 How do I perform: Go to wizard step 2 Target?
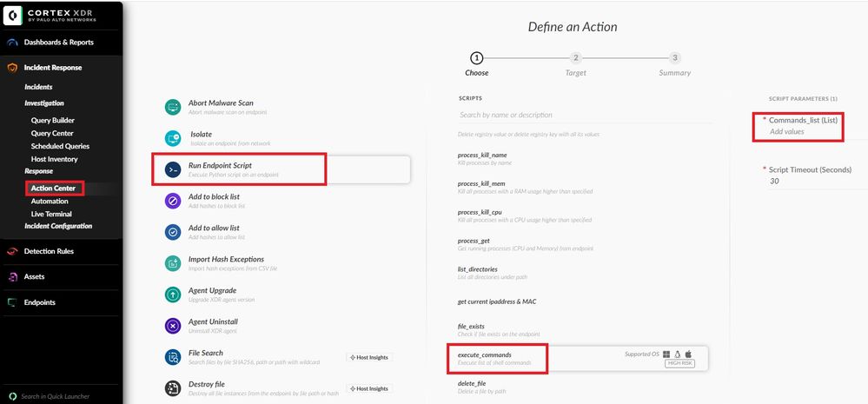point(575,58)
